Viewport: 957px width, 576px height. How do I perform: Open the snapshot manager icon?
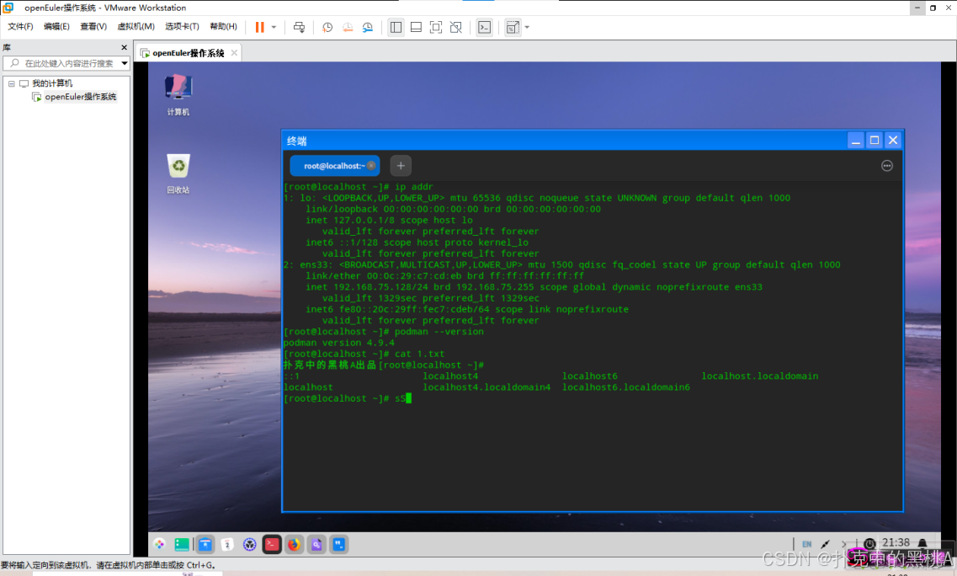click(368, 27)
